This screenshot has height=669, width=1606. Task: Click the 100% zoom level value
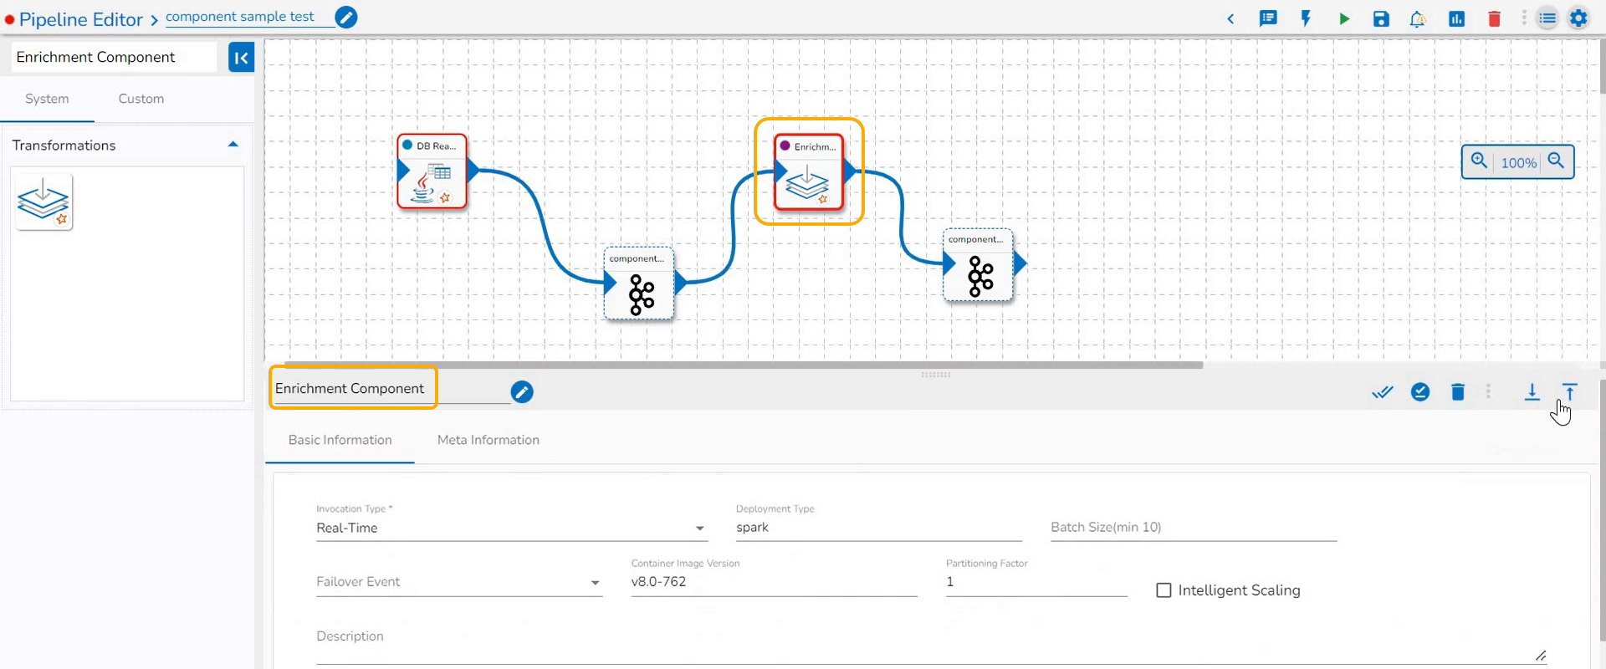tap(1518, 163)
